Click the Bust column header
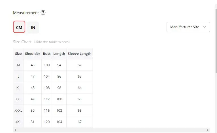This screenshot has height=133, width=217. point(47,53)
